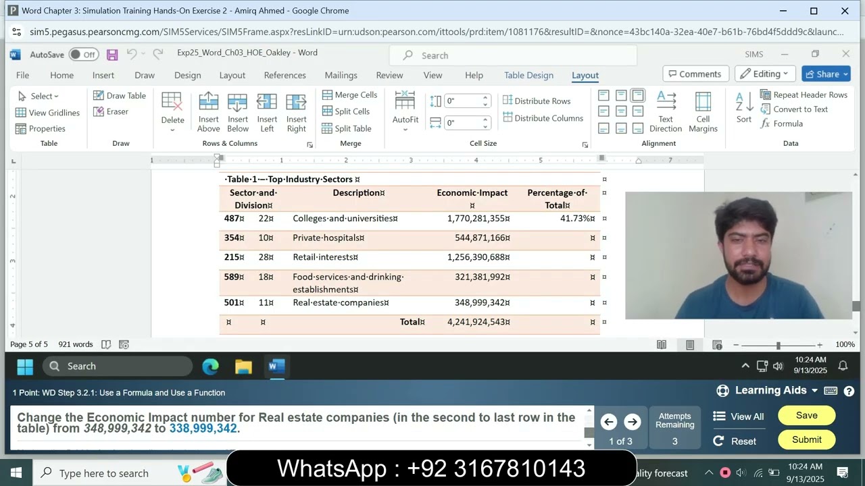Click the zoom out minus button
865x486 pixels.
[x=736, y=345]
